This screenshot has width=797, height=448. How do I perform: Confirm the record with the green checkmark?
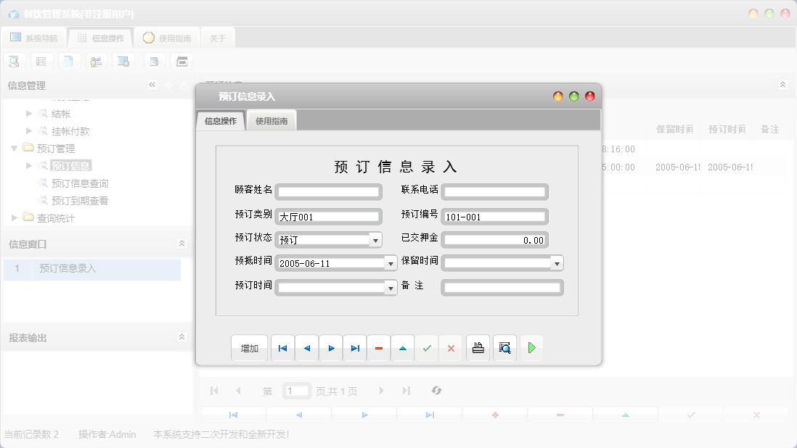pyautogui.click(x=427, y=348)
